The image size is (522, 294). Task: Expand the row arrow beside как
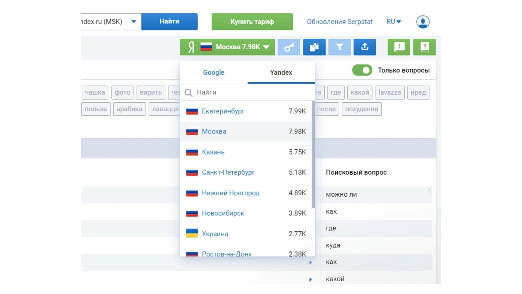(x=310, y=263)
